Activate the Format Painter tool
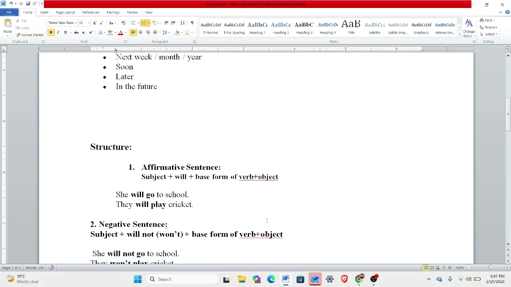511x287 pixels. tap(30, 35)
